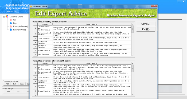Add a tested person with Add button
The width and height of the screenshot is (187, 99).
7,84
